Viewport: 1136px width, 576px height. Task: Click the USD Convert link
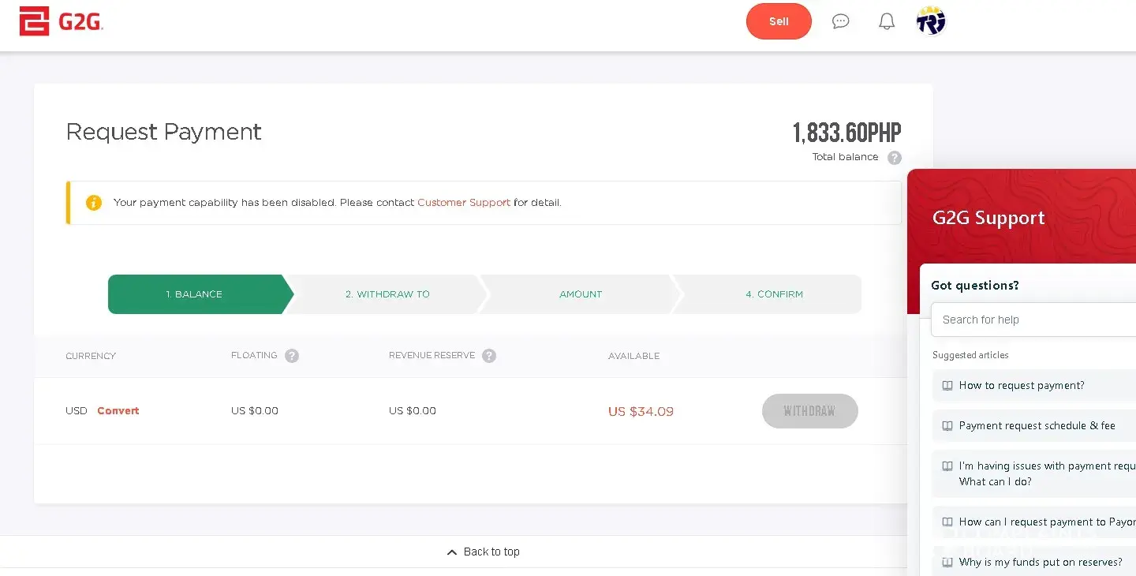tap(118, 411)
